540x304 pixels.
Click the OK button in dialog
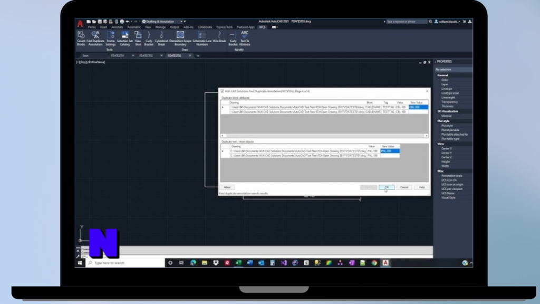(x=387, y=187)
